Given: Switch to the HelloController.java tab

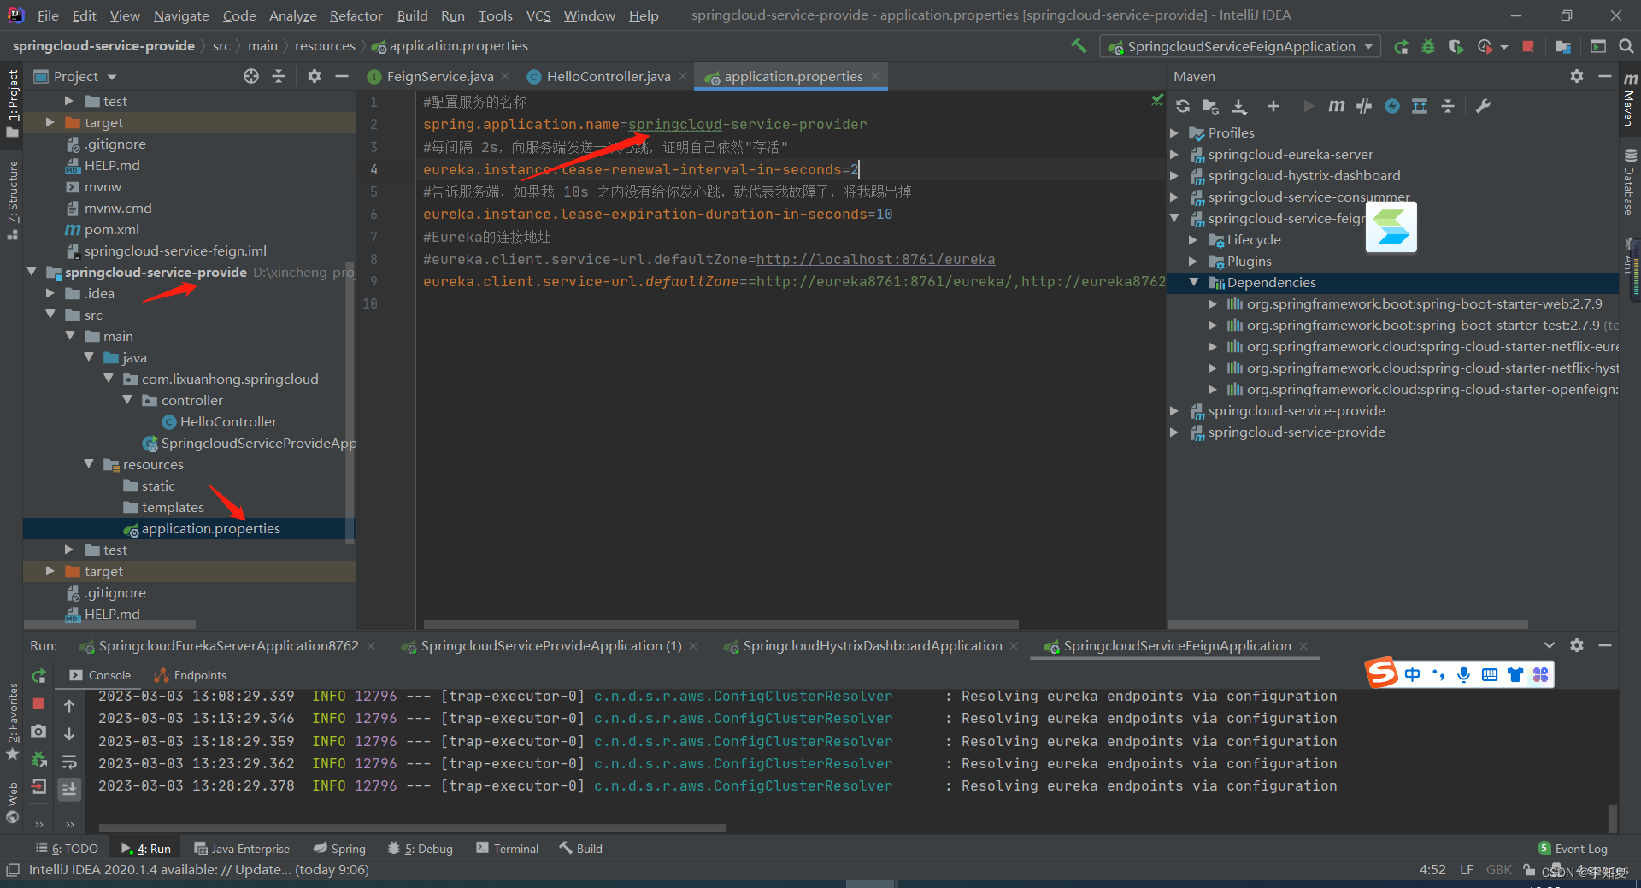Looking at the screenshot, I should pyautogui.click(x=608, y=77).
